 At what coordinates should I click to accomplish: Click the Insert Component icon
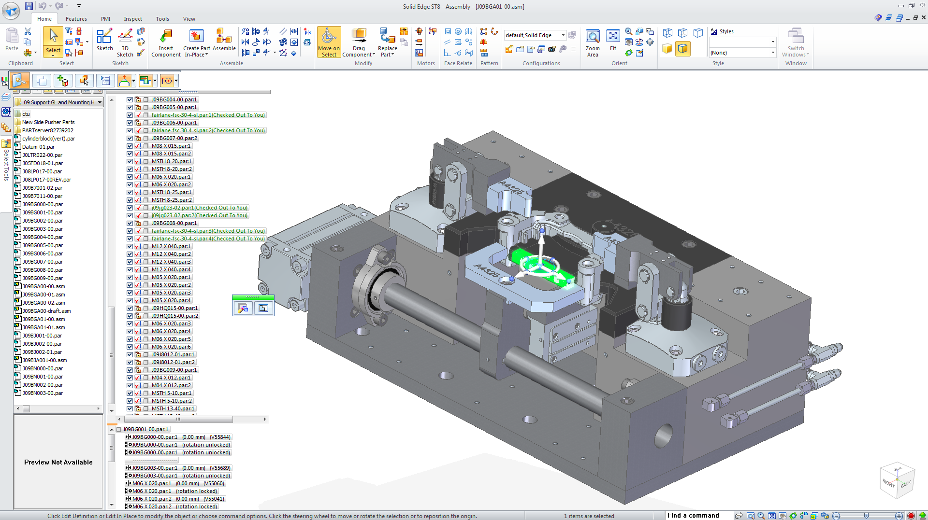pyautogui.click(x=166, y=36)
